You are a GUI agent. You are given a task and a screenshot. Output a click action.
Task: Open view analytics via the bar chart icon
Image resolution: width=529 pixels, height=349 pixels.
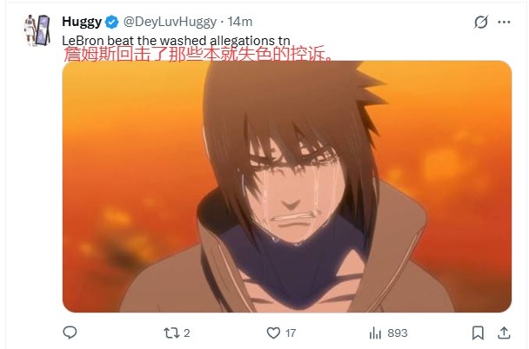point(375,333)
